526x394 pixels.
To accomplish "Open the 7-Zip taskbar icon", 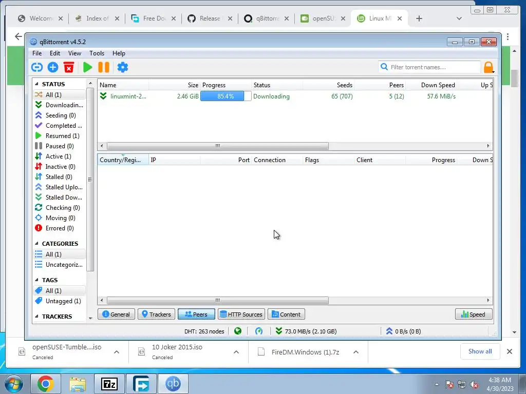I will [x=109, y=384].
